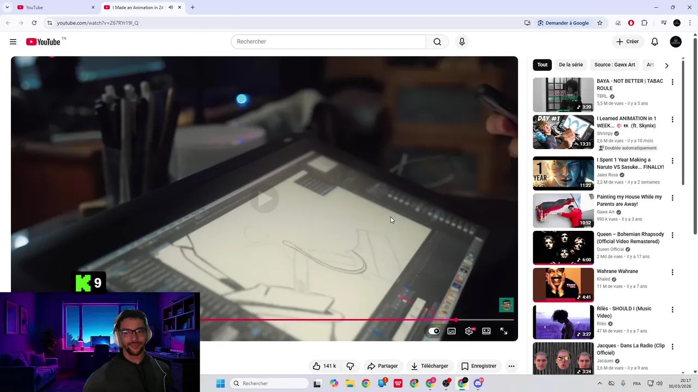Open Discord from the taskbar
This screenshot has height=392, width=698.
click(x=478, y=383)
